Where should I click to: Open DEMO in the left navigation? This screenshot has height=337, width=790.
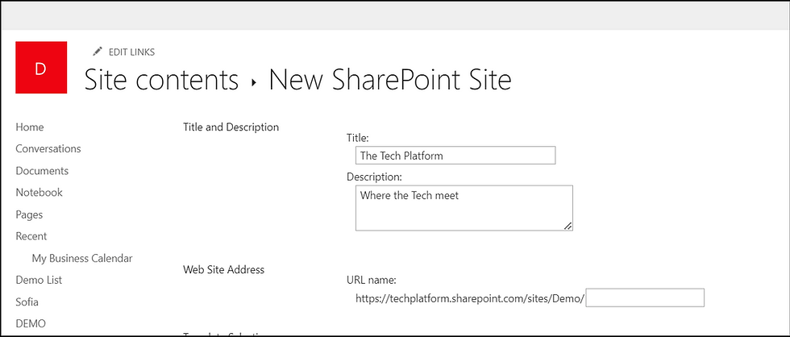[x=31, y=323]
